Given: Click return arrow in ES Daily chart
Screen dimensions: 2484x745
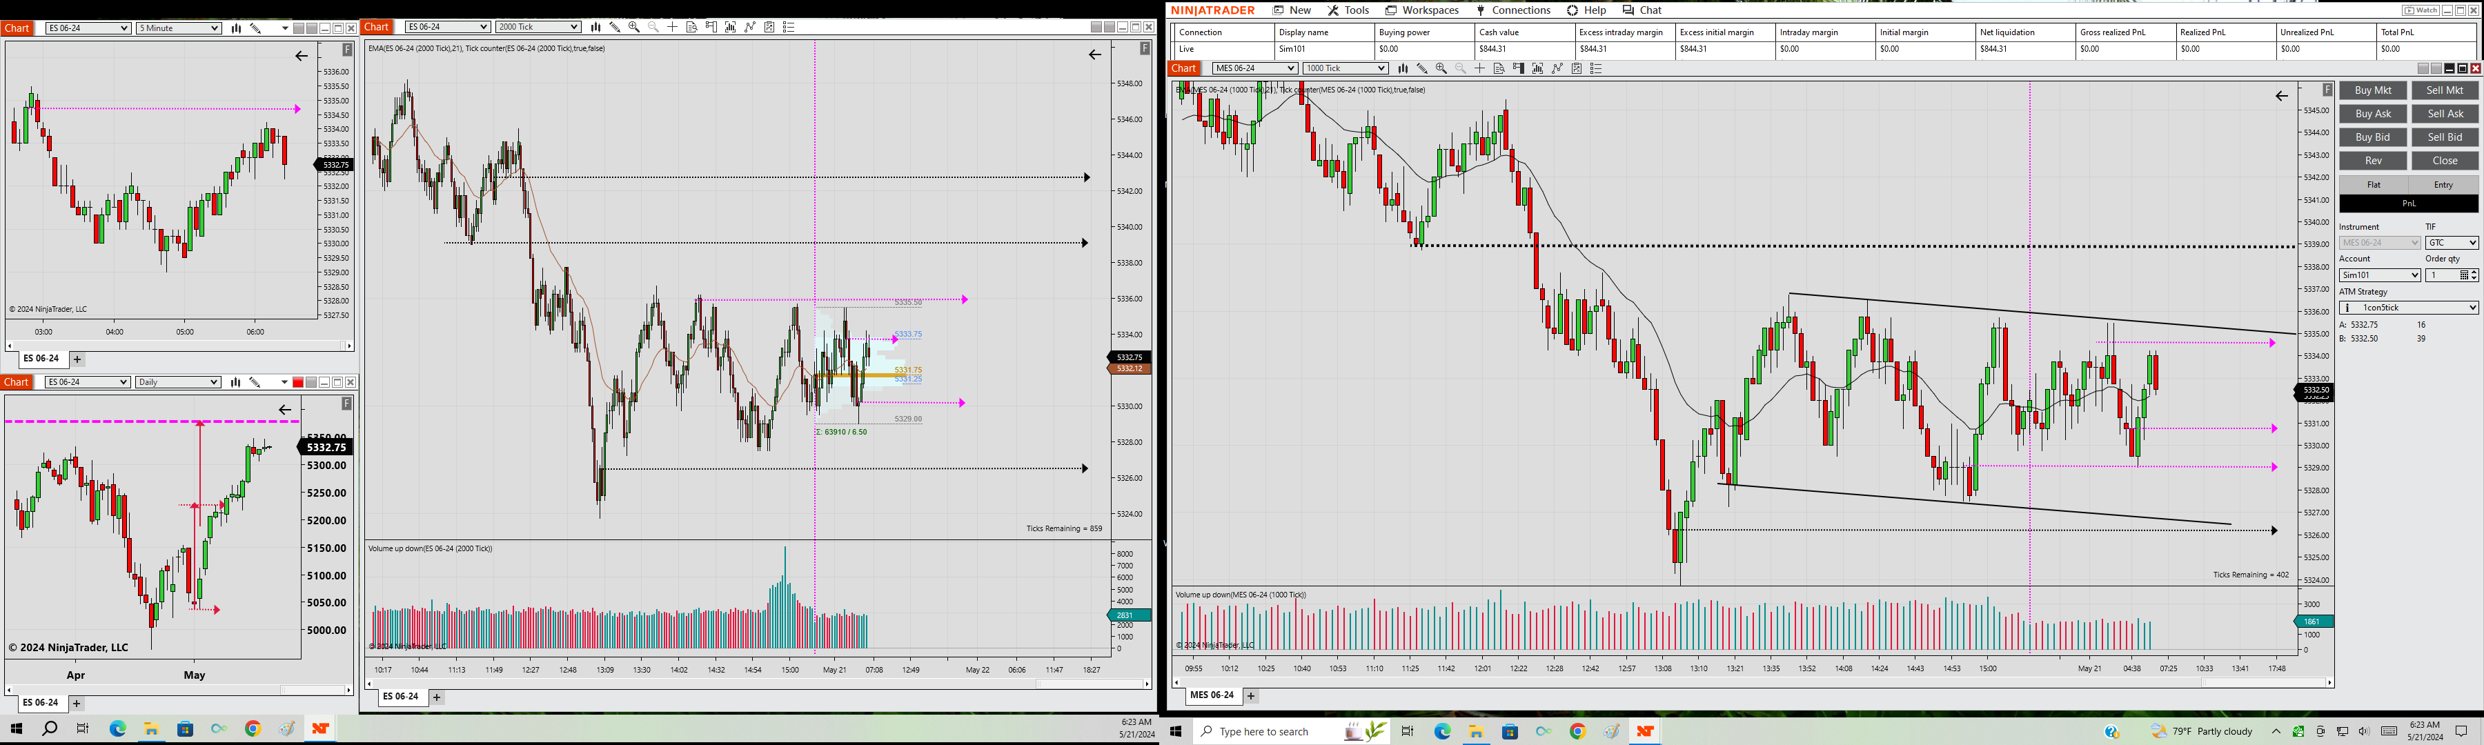Looking at the screenshot, I should [284, 410].
